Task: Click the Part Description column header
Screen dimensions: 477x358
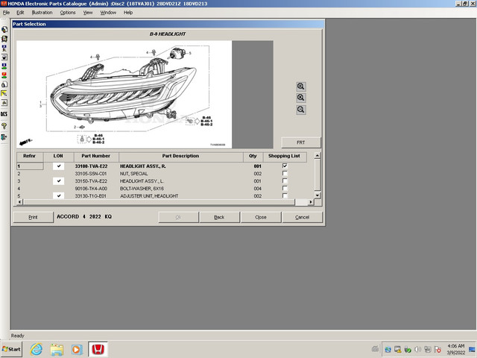Action: (x=180, y=156)
